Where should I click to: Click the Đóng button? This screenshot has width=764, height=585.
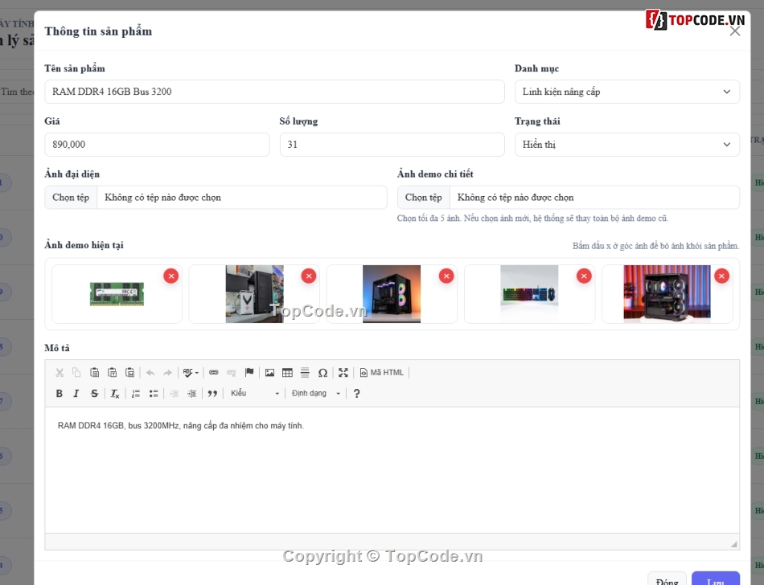(667, 581)
